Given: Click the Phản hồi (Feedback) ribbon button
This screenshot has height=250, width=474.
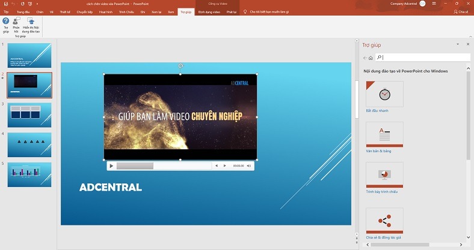Looking at the screenshot, I should point(16,25).
